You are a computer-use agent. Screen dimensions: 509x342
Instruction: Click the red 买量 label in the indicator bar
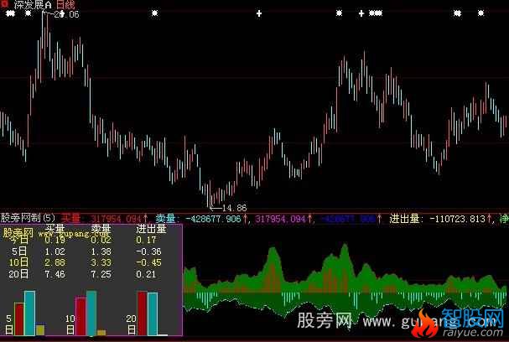point(70,218)
